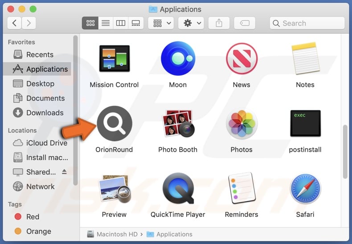The image size is (352, 244).
Task: Switch to gallery view
Action: [136, 23]
